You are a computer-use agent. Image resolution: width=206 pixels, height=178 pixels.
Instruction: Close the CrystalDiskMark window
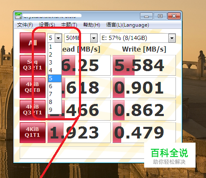[174, 16]
